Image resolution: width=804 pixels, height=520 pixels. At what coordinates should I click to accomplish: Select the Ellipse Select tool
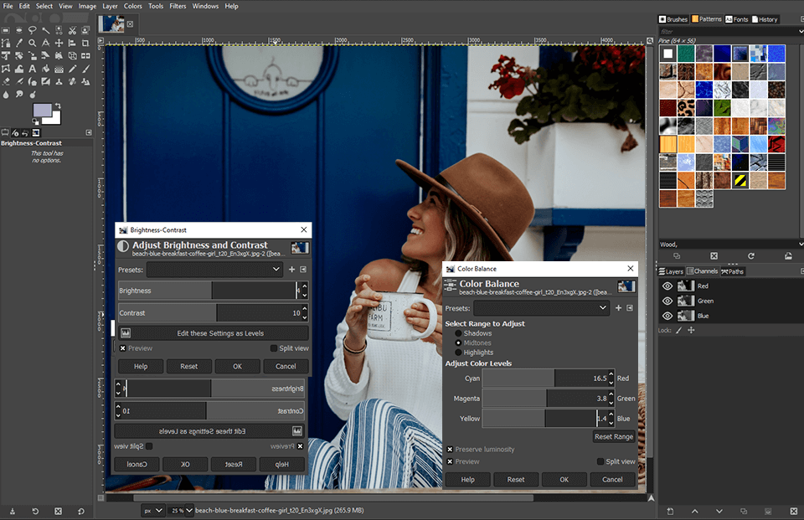[x=19, y=30]
